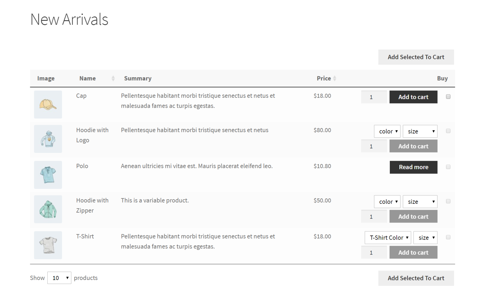Change number of products shown per page
Image resolution: width=491 pixels, height=301 pixels.
click(59, 278)
